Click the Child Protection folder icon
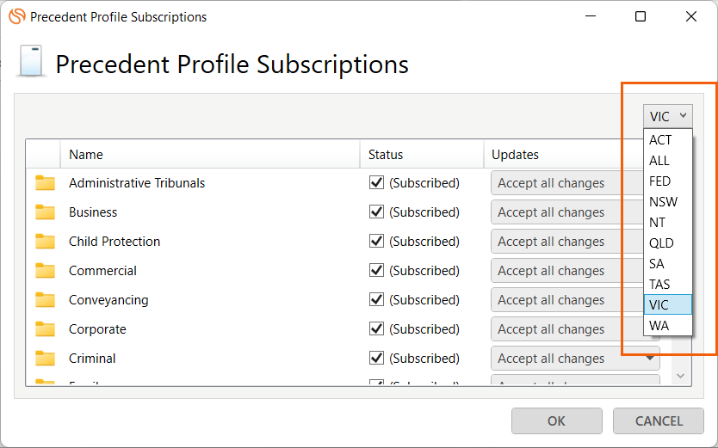This screenshot has width=718, height=448. (45, 242)
